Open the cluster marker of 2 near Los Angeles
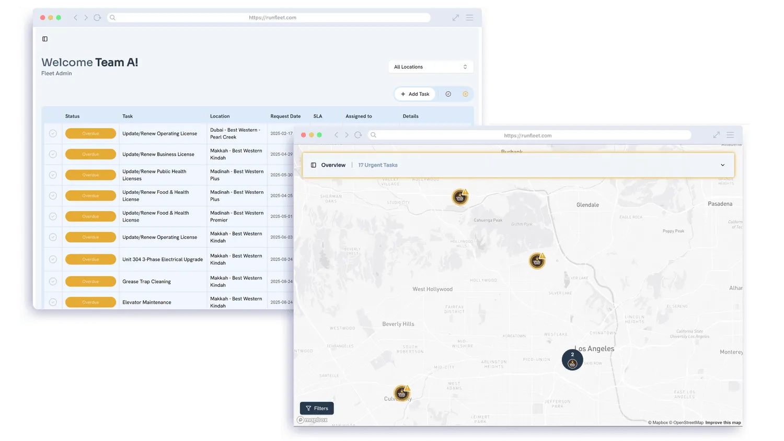784x441 pixels. (572, 360)
